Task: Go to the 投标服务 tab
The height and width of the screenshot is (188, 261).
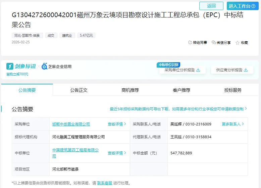Action: (233, 90)
